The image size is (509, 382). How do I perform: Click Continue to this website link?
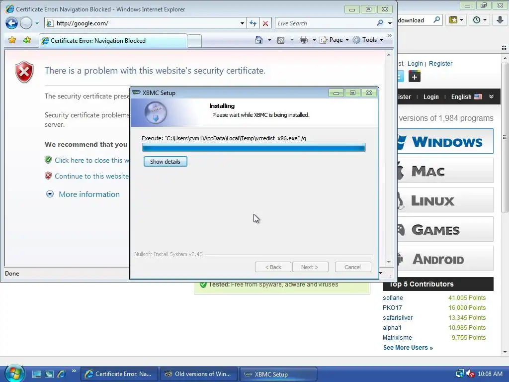pos(91,176)
